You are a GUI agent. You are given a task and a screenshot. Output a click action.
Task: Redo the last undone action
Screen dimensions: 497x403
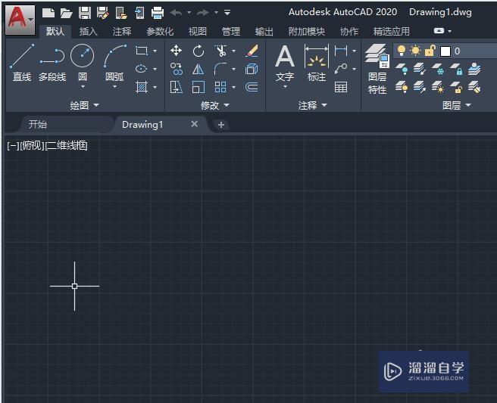203,13
